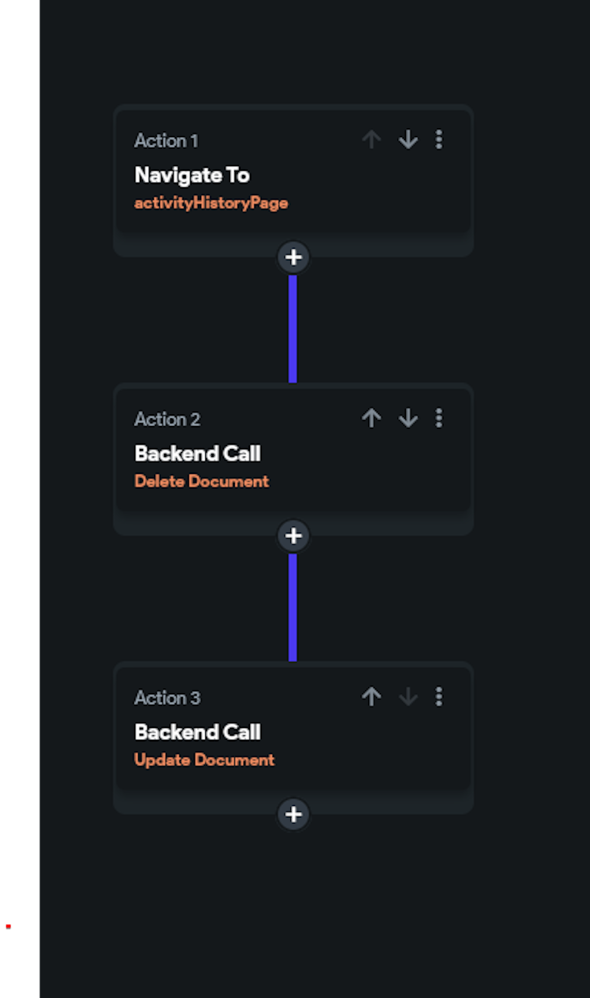Add action after Update Document card
The height and width of the screenshot is (998, 590).
(293, 814)
